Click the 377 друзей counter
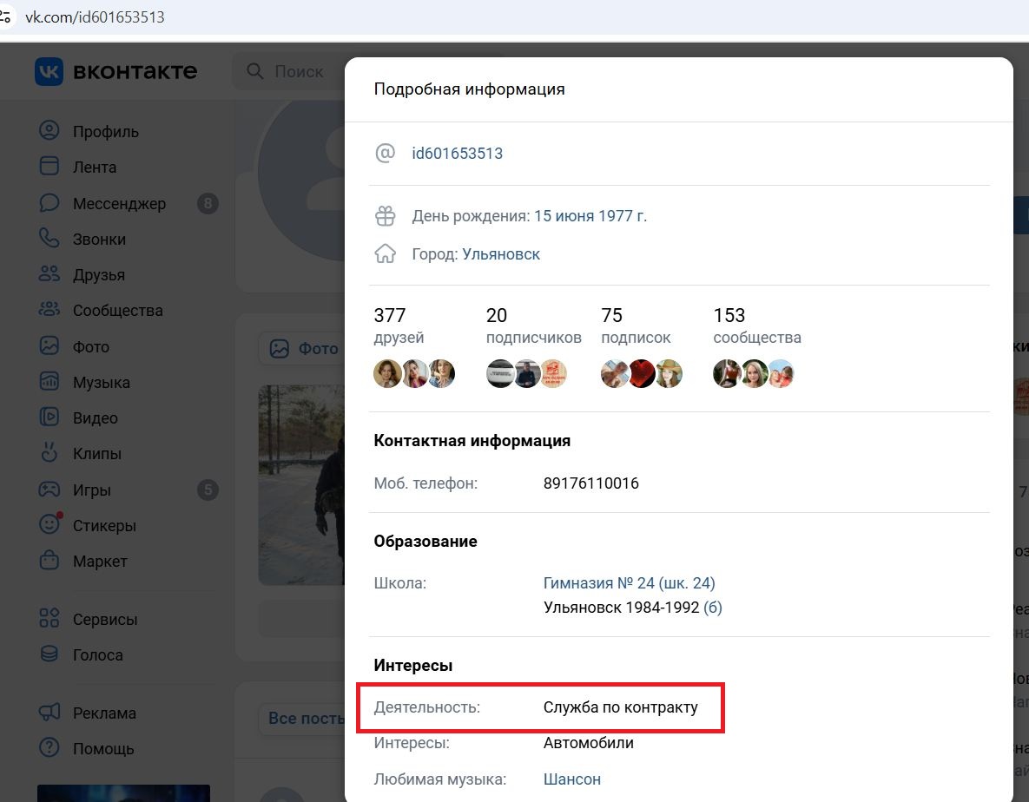 [399, 325]
